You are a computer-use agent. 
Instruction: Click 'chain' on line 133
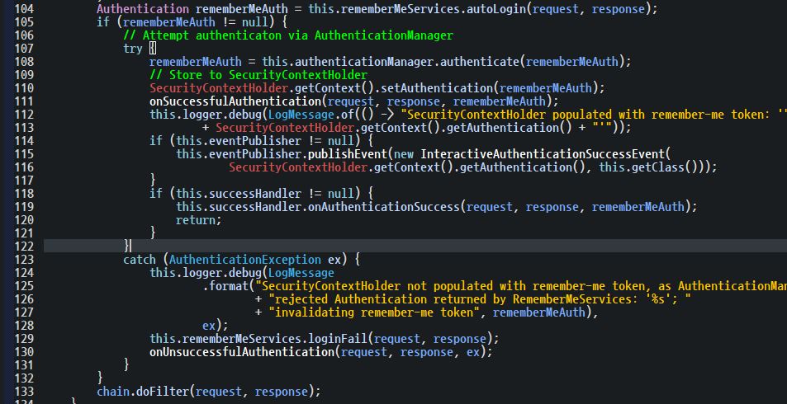pos(113,392)
